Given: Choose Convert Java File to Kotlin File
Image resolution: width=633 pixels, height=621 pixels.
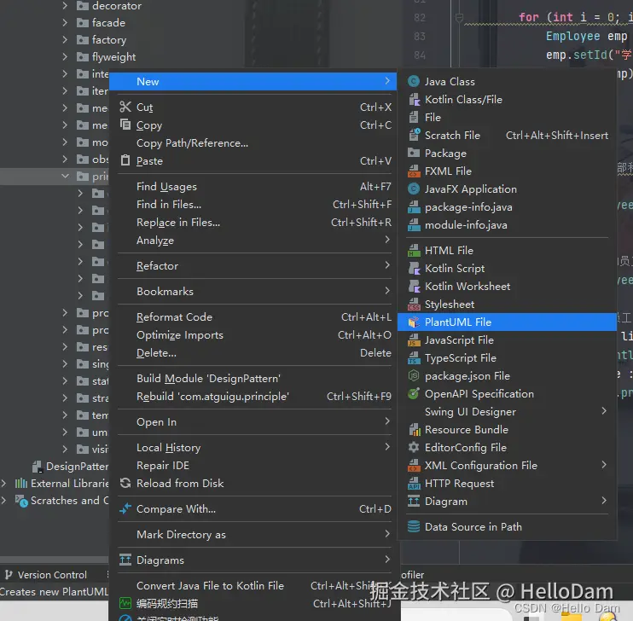Looking at the screenshot, I should [255, 586].
